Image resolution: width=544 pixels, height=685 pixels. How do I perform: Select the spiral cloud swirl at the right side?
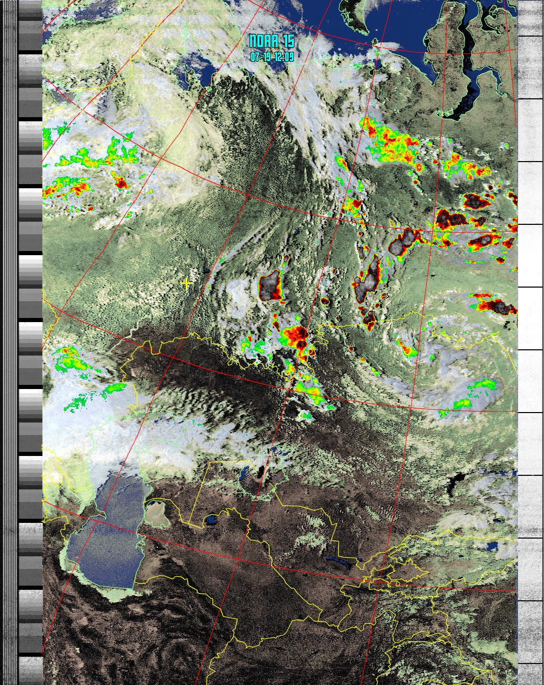click(460, 361)
